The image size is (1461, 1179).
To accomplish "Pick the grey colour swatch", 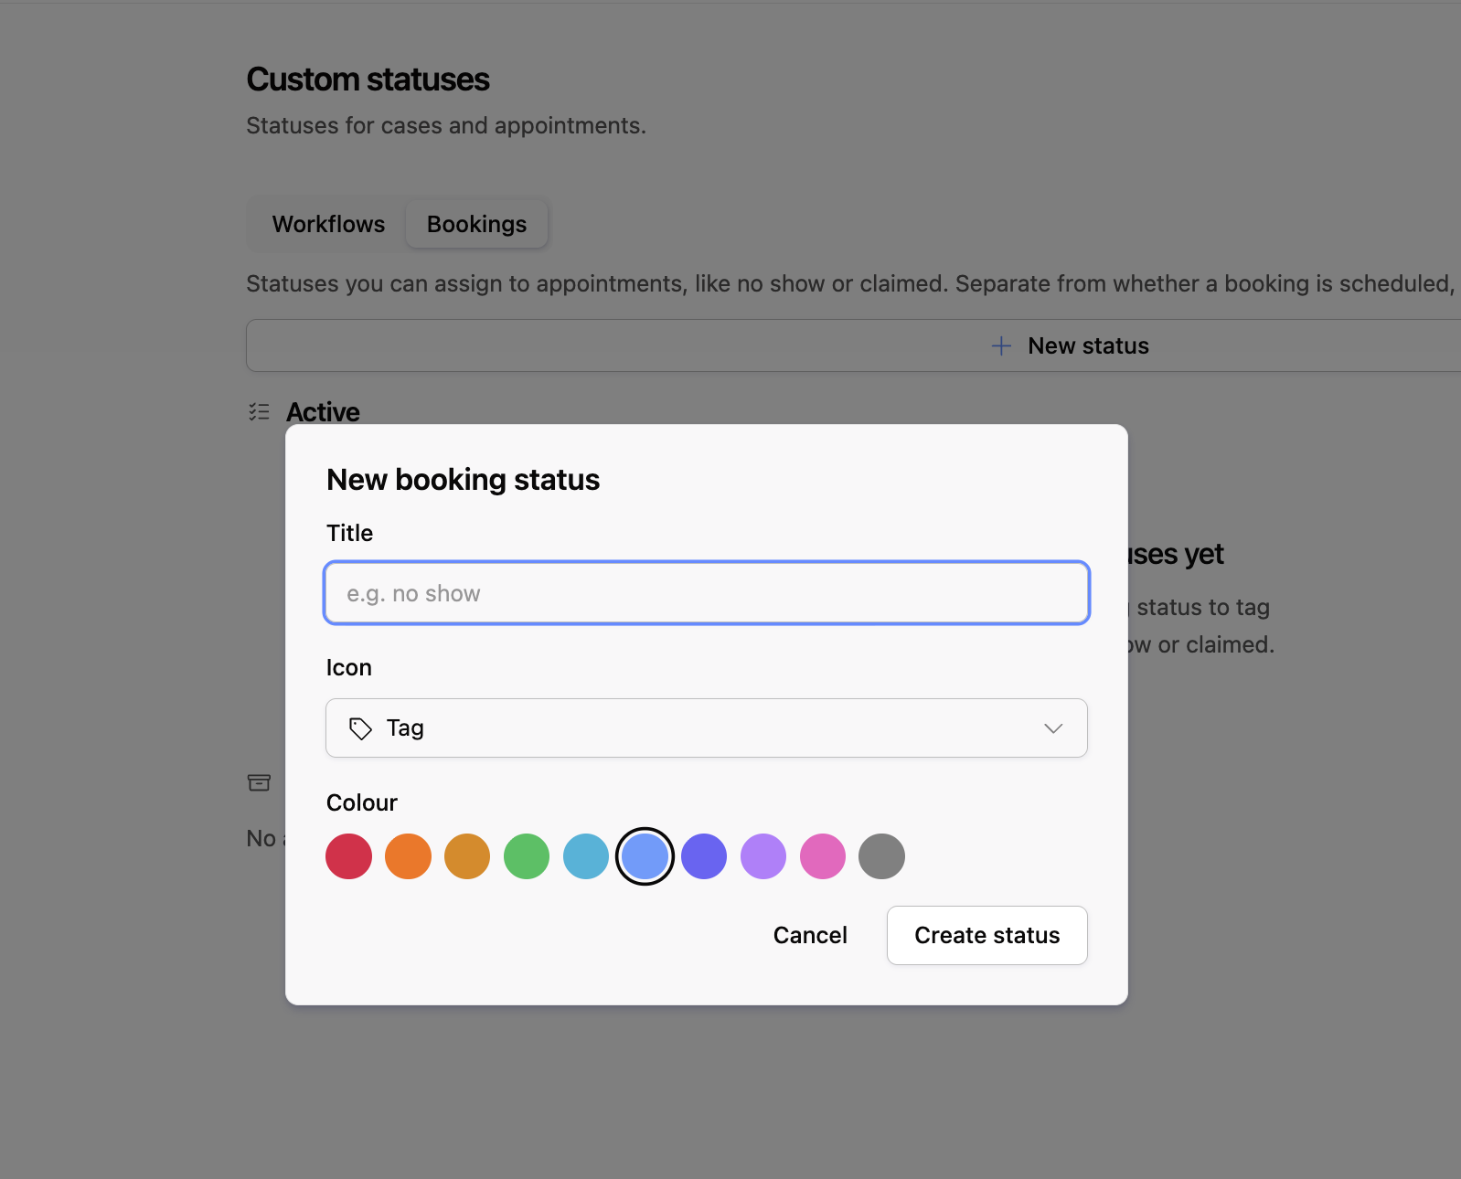I will (x=881, y=856).
